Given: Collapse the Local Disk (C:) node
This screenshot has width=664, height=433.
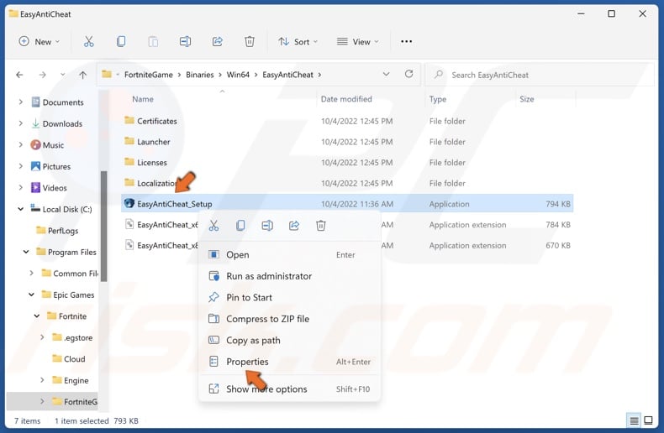Looking at the screenshot, I should pyautogui.click(x=20, y=209).
